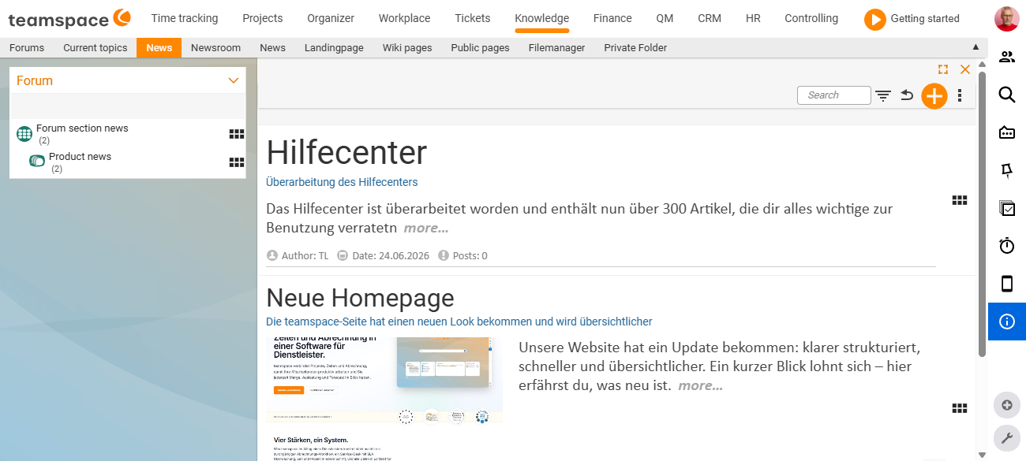Screen dimensions: 1026x461
Task: Click more link in Hilfecenter text
Action: click(426, 229)
